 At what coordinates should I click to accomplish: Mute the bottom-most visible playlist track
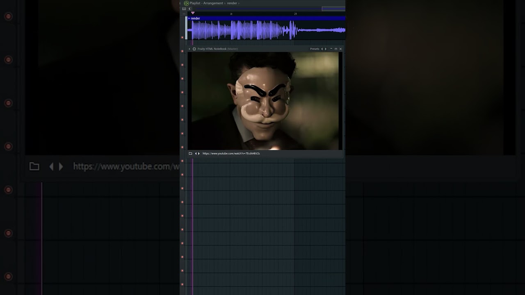(183, 284)
